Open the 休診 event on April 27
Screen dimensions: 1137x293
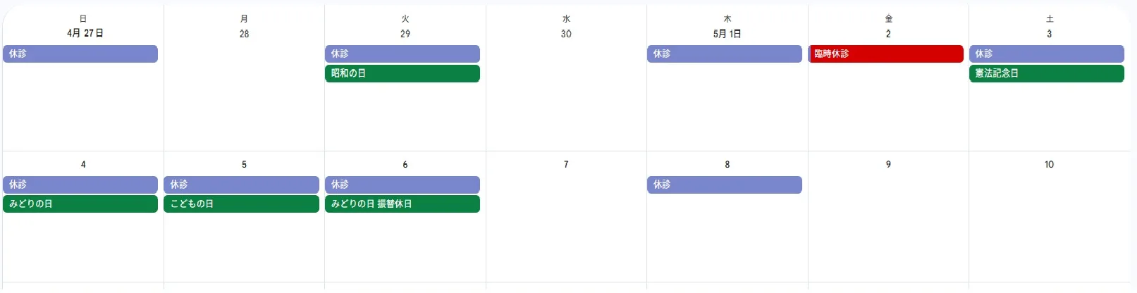coord(80,54)
